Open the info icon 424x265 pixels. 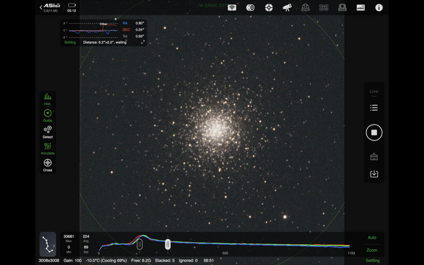coord(379,8)
